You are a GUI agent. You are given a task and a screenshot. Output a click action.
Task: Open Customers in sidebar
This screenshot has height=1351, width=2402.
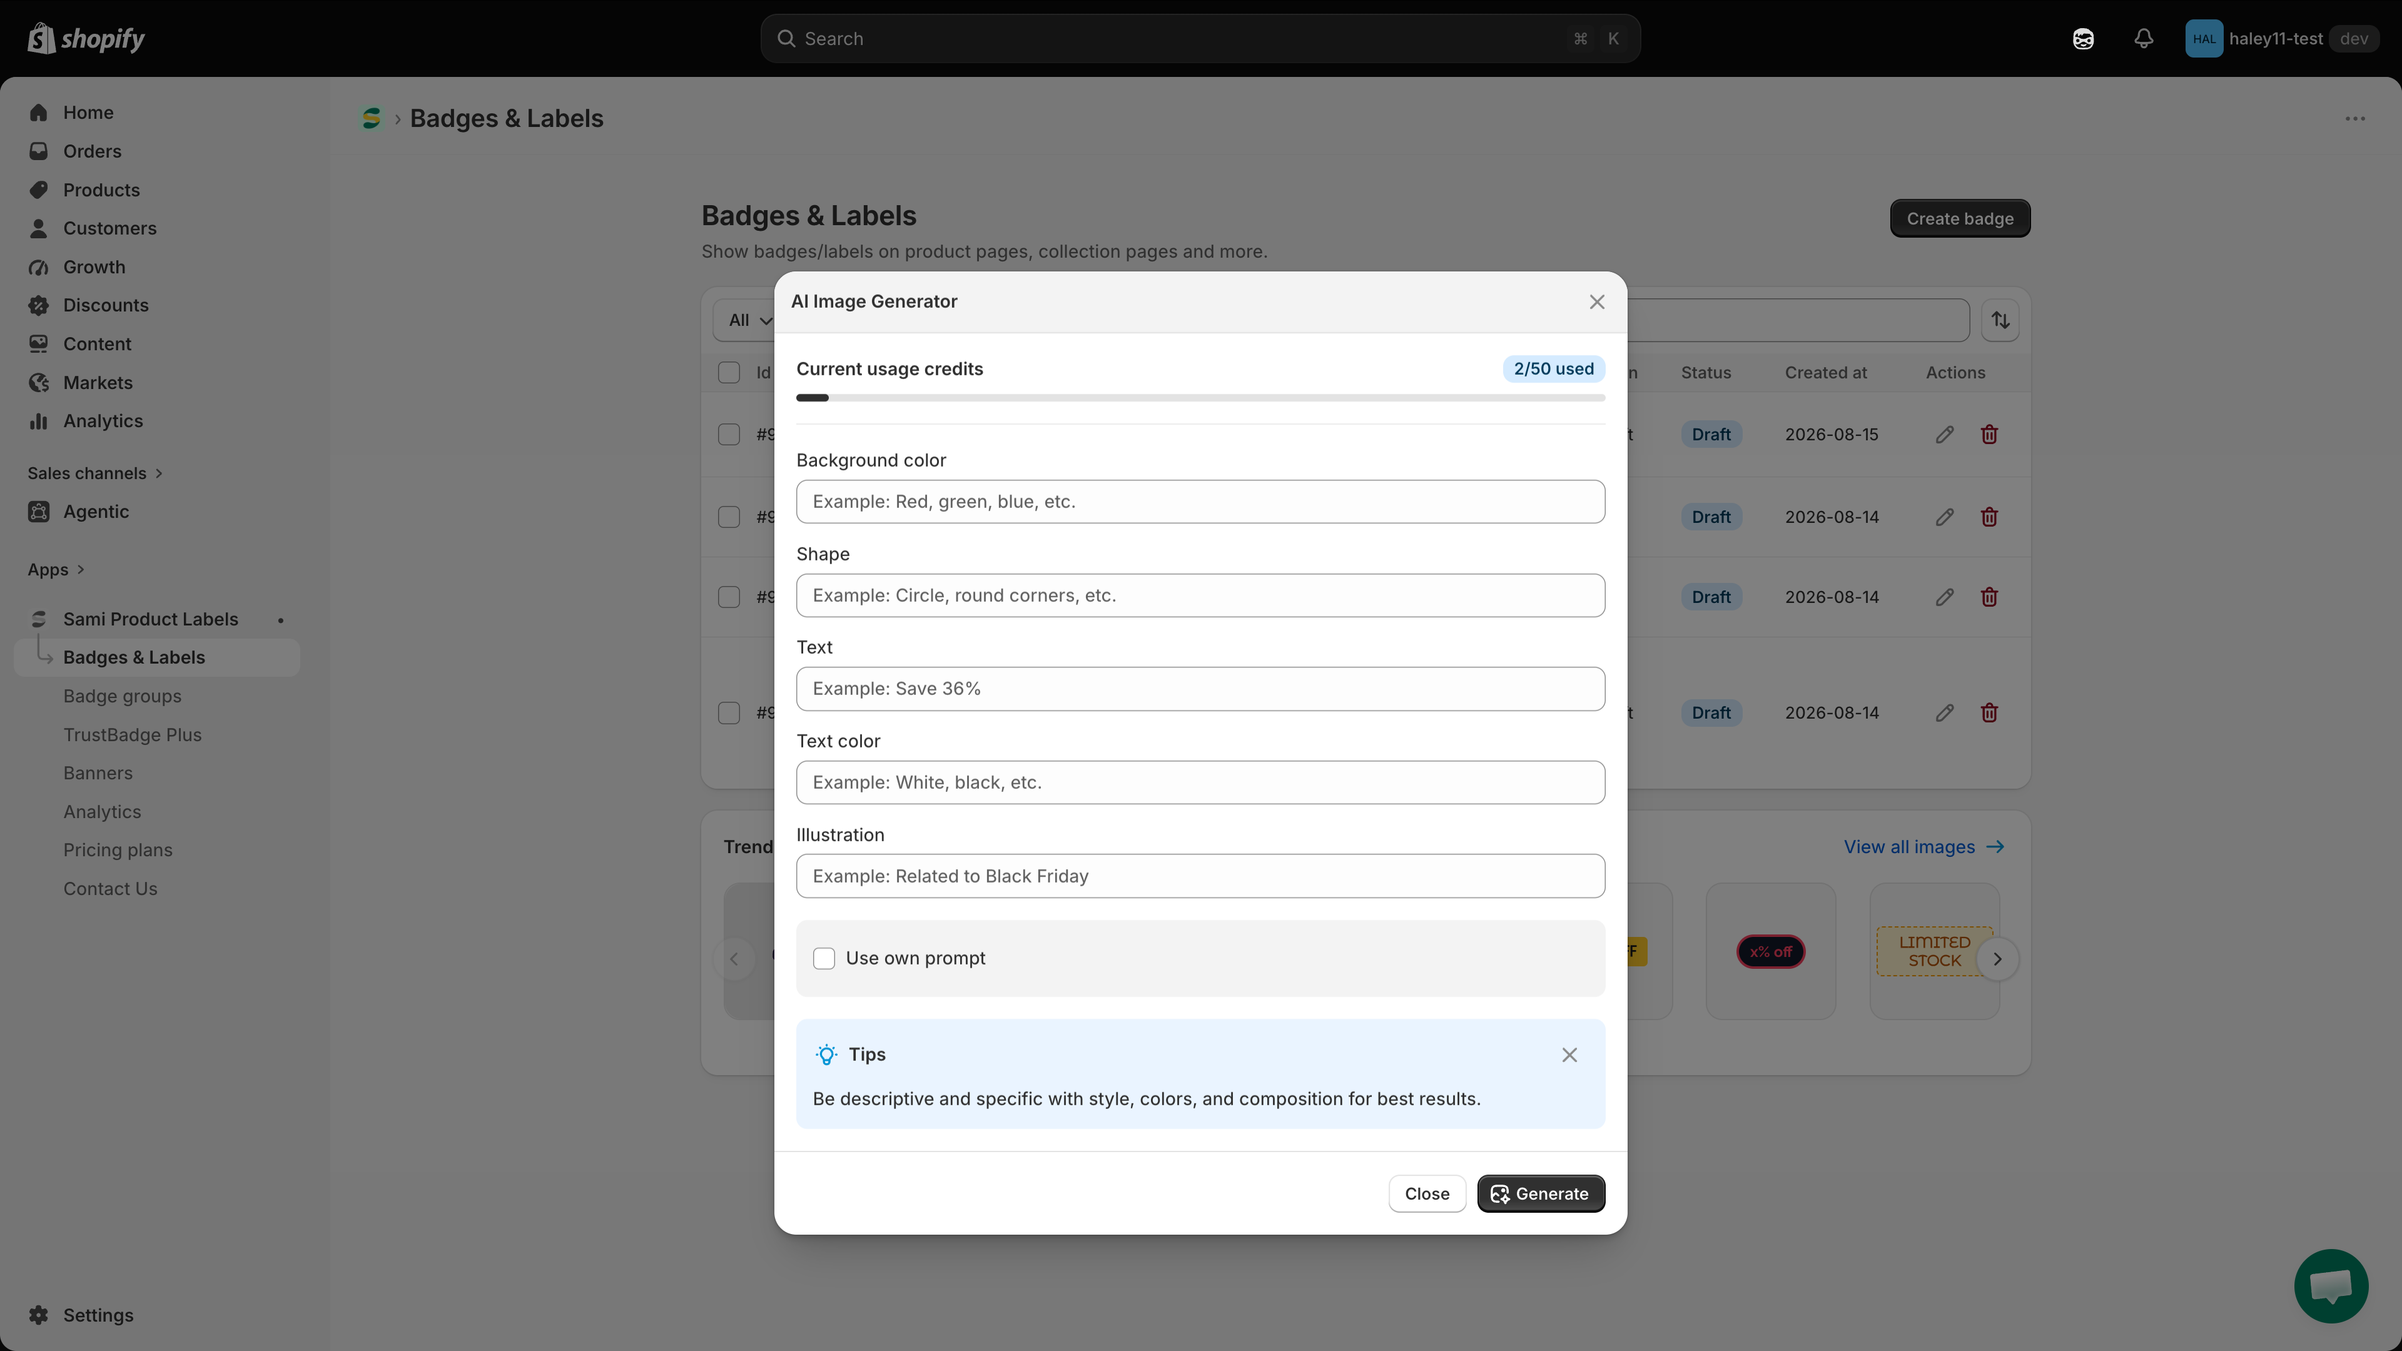pos(109,228)
